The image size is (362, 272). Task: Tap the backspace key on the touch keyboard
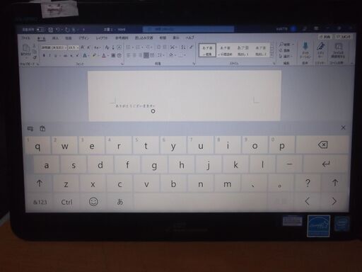(322, 144)
